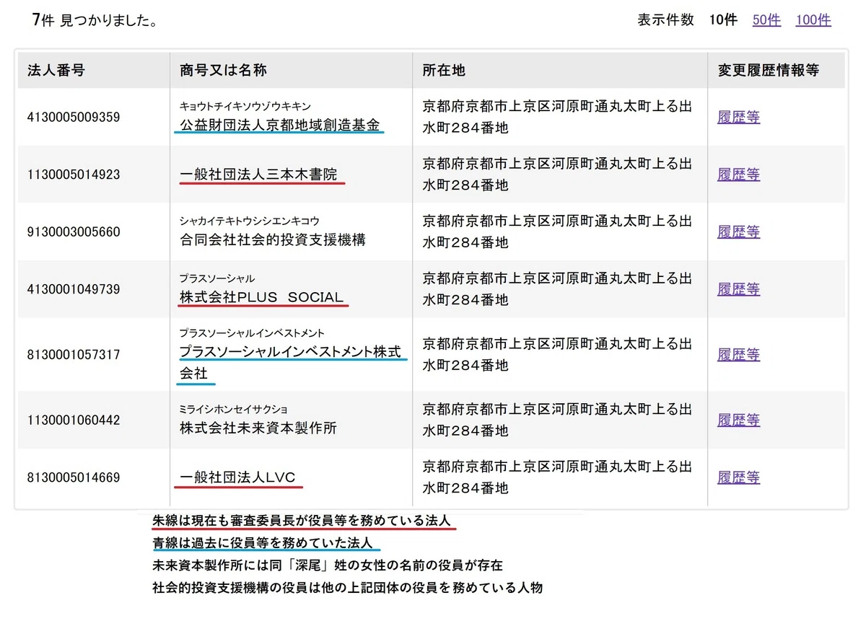Open 履歴等 for 株式会社未来資本製作所
The image size is (866, 639).
738,420
